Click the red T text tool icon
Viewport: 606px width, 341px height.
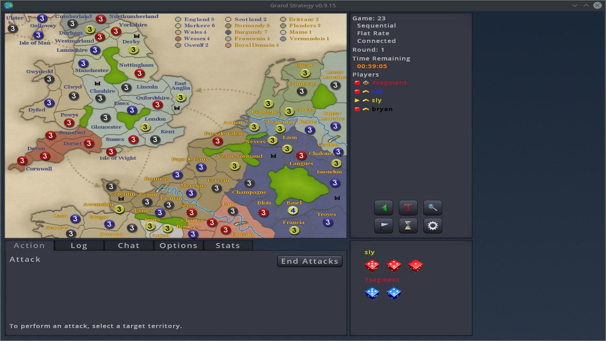(408, 207)
